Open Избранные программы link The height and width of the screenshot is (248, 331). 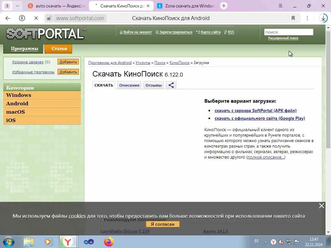pos(33,72)
